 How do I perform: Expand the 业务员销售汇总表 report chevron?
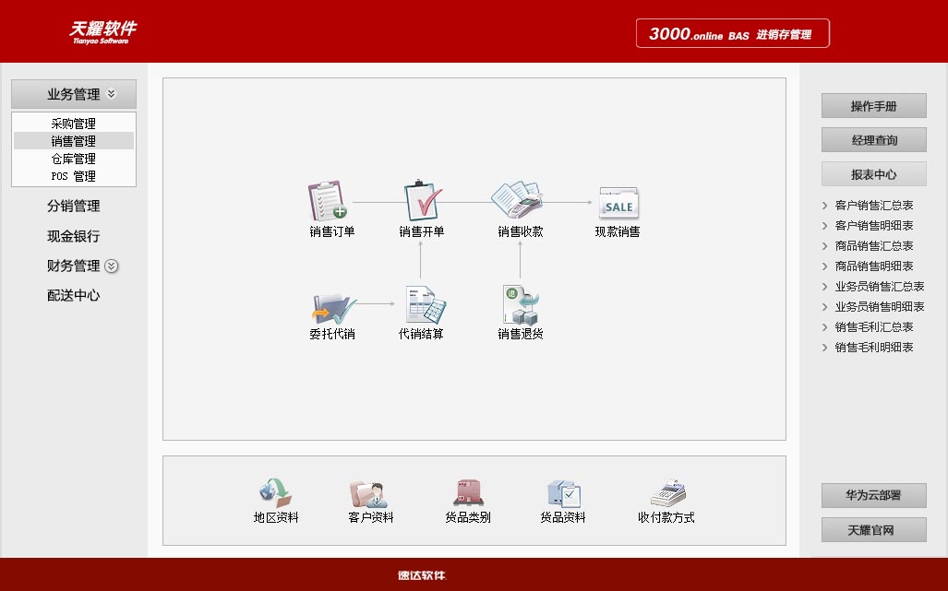824,287
